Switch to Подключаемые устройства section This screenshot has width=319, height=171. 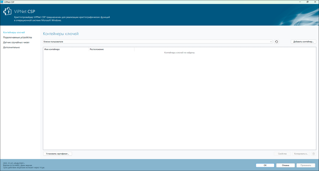tap(18, 37)
